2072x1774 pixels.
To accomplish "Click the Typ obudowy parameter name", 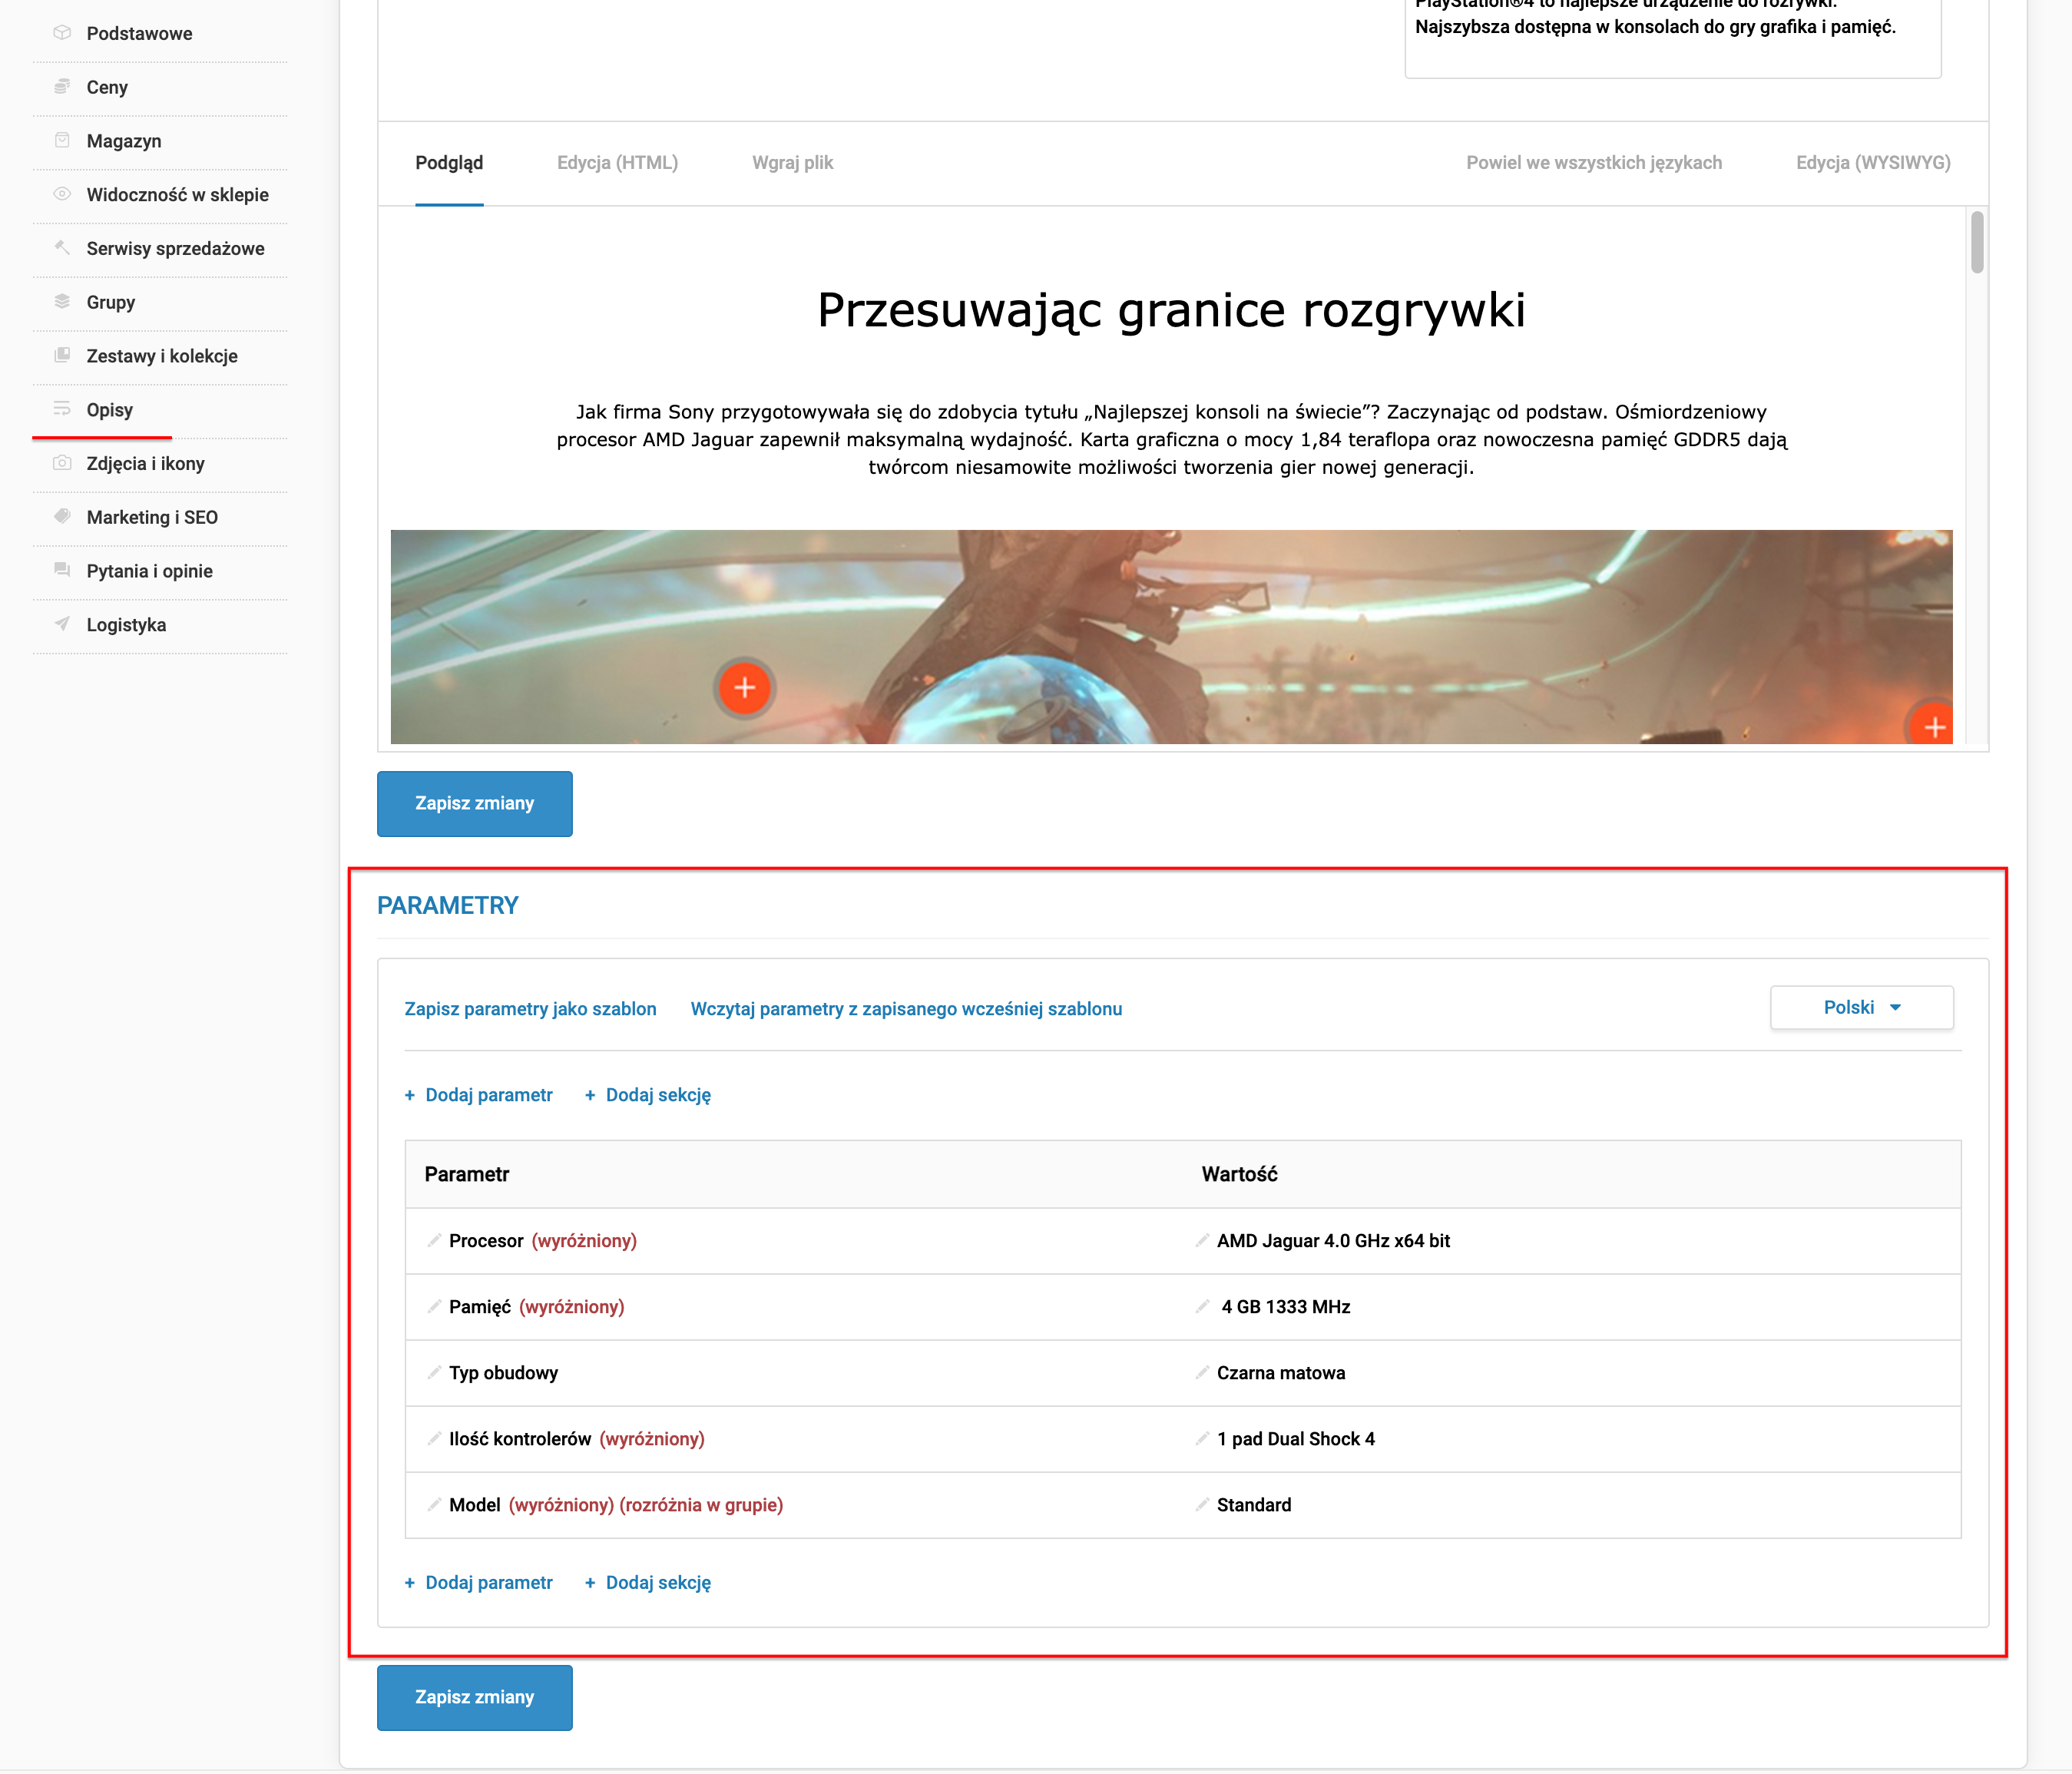I will click(503, 1372).
